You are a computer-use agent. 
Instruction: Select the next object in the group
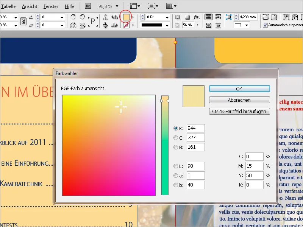point(115,25)
